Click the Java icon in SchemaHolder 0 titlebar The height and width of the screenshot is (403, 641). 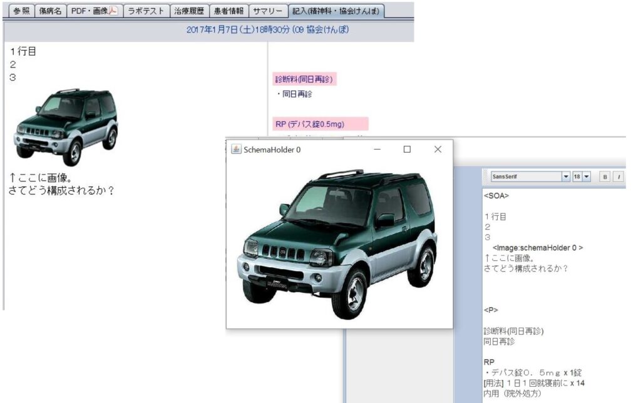pyautogui.click(x=236, y=149)
